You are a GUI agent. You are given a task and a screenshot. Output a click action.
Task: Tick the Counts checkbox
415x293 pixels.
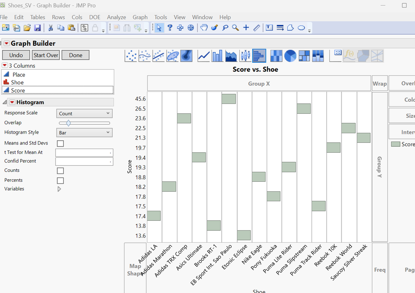[60, 171]
